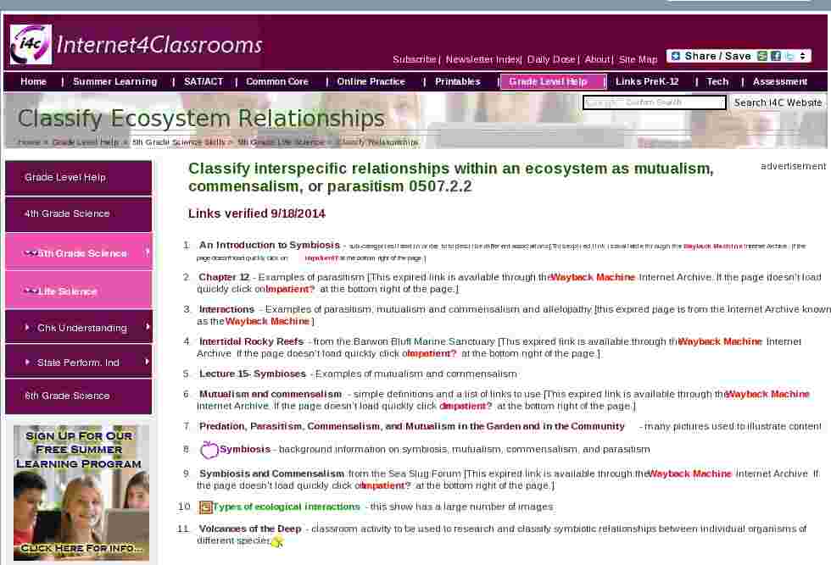Click the Free Summer Learning Program banner
The image size is (831, 565).
pyautogui.click(x=81, y=492)
